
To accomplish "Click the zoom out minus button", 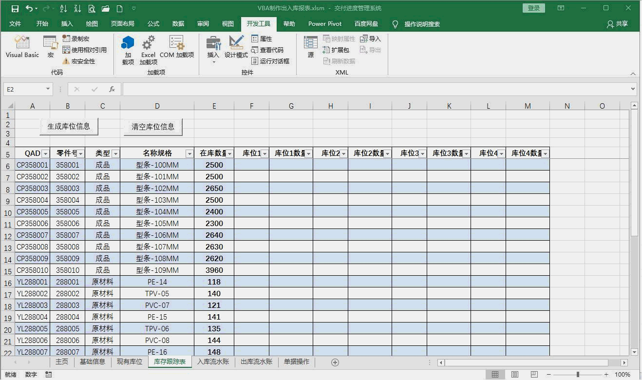I will (548, 375).
